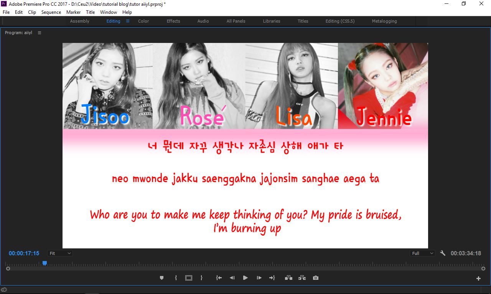Click the Lift button

(288, 278)
